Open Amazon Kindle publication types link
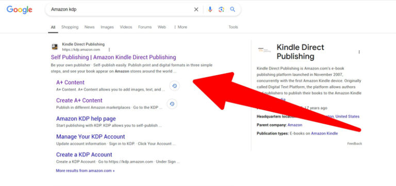Viewport: 396px width, 186px height. point(324,133)
